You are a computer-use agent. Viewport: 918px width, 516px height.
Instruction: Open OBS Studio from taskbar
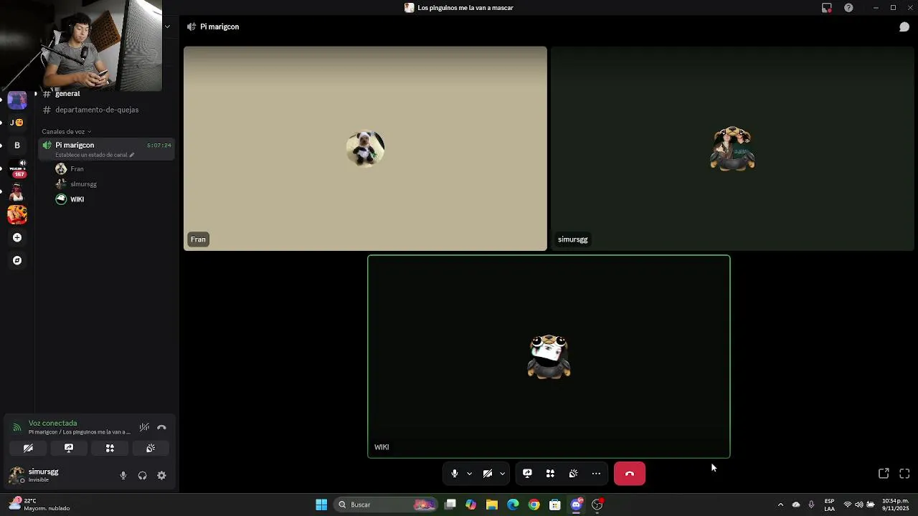597,505
